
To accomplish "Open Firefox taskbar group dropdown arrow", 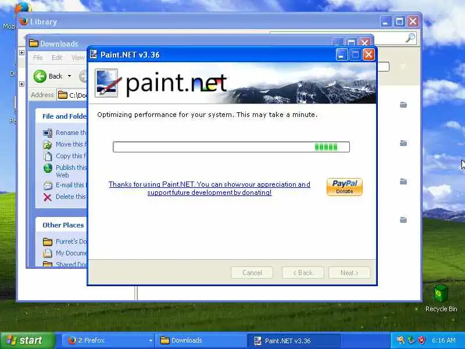I will tap(151, 341).
